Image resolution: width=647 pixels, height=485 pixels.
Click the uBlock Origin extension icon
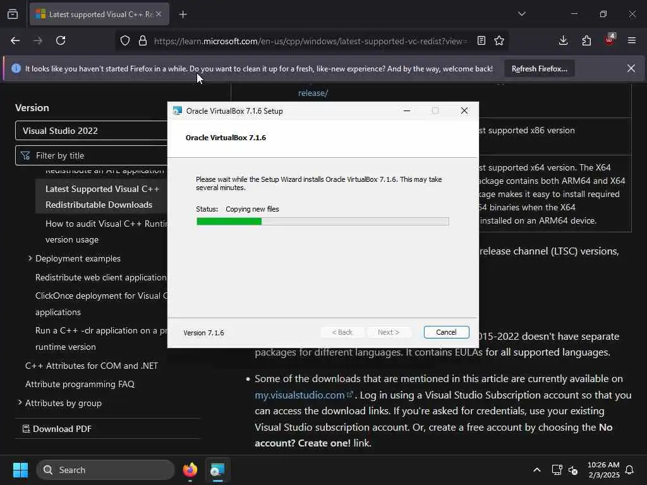(610, 40)
